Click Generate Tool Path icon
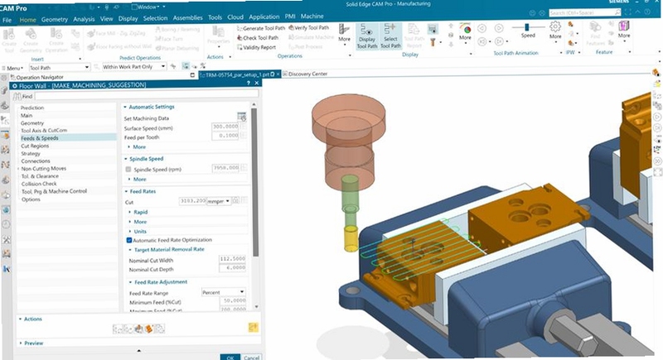 click(240, 28)
